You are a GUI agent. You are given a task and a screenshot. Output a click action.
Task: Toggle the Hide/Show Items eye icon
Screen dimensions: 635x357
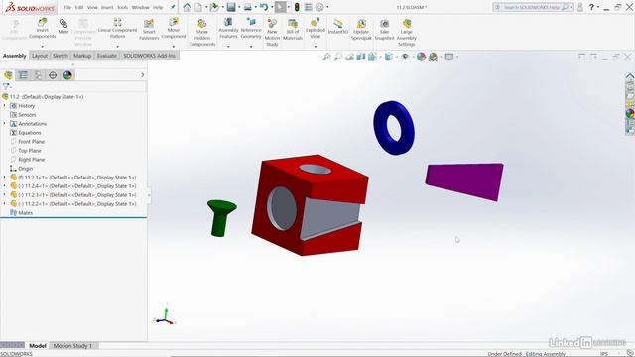(405, 57)
